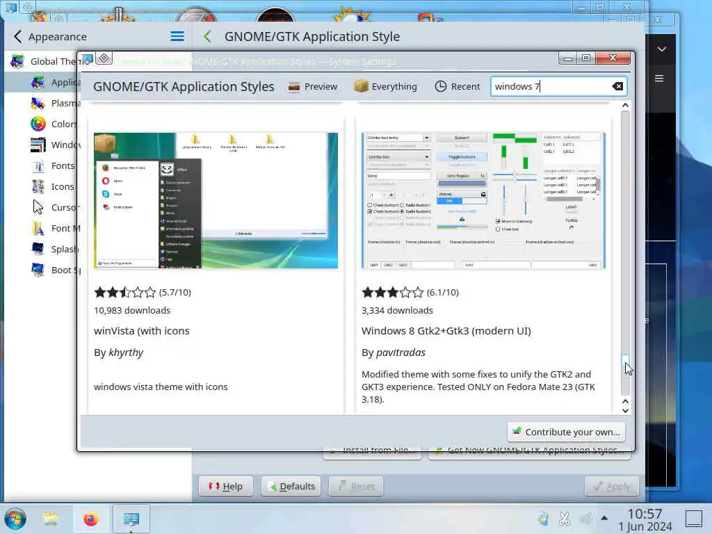Open Boot Splash Screen sidebar icon
Screen dimensions: 712x534
38,270
